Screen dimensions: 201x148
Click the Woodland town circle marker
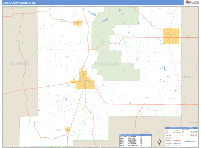(x=68, y=129)
